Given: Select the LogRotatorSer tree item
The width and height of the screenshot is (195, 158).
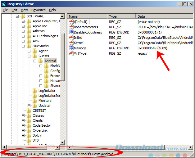Looking at the screenshot, I should [x=49, y=96].
